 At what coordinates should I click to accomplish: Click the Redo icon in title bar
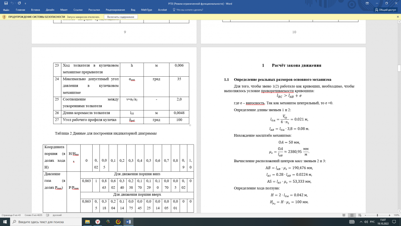[x=19, y=3]
